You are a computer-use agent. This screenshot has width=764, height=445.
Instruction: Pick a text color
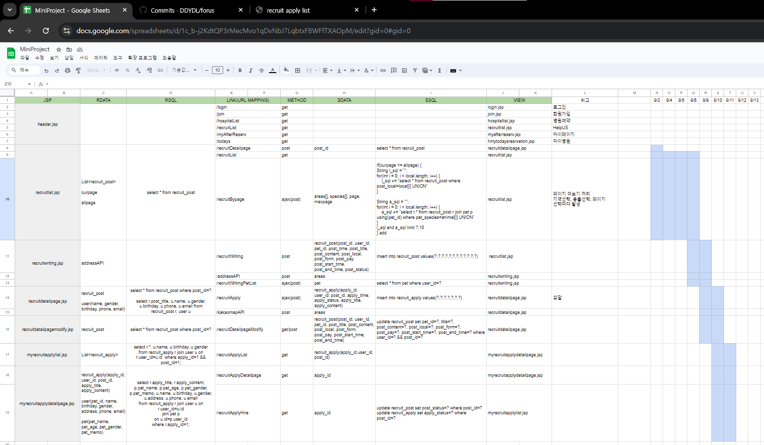click(x=272, y=71)
